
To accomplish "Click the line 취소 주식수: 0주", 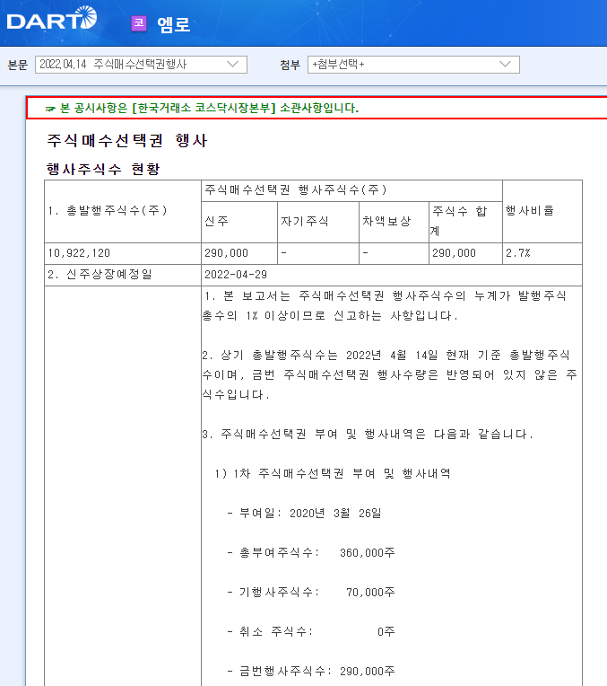I will tap(311, 632).
